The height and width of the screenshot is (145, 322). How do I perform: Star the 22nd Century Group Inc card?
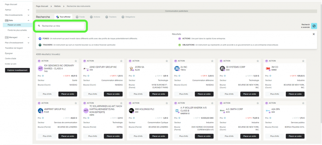[121, 61]
